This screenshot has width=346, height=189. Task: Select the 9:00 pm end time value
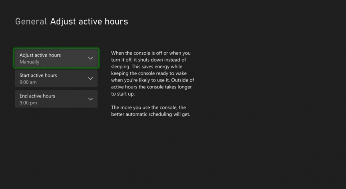pos(28,103)
